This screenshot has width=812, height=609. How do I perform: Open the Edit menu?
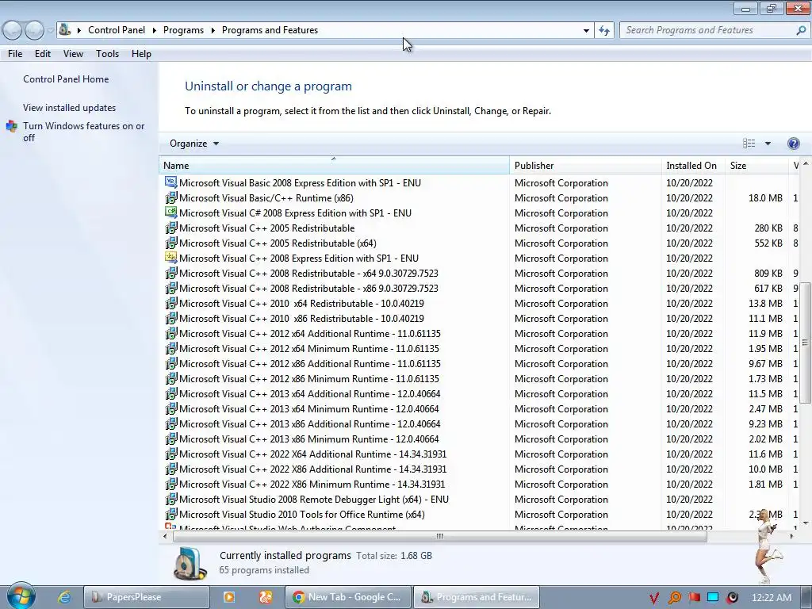coord(43,54)
